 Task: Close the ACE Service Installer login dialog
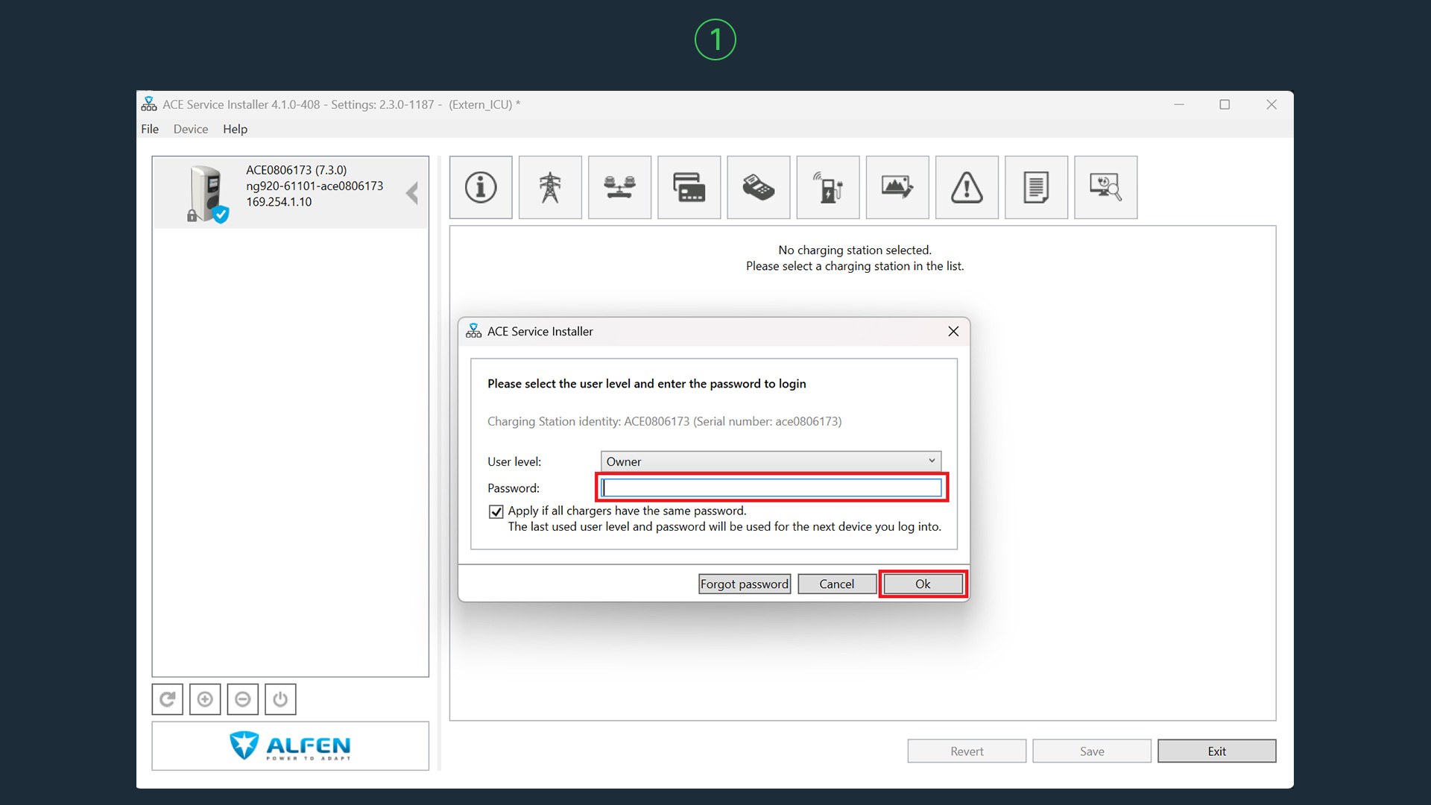[x=953, y=331]
